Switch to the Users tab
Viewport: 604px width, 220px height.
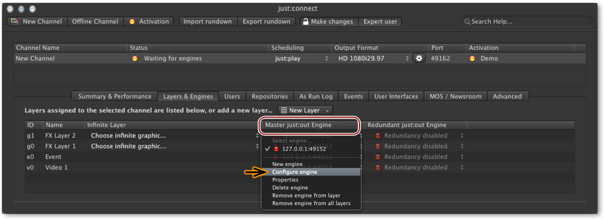coord(232,96)
